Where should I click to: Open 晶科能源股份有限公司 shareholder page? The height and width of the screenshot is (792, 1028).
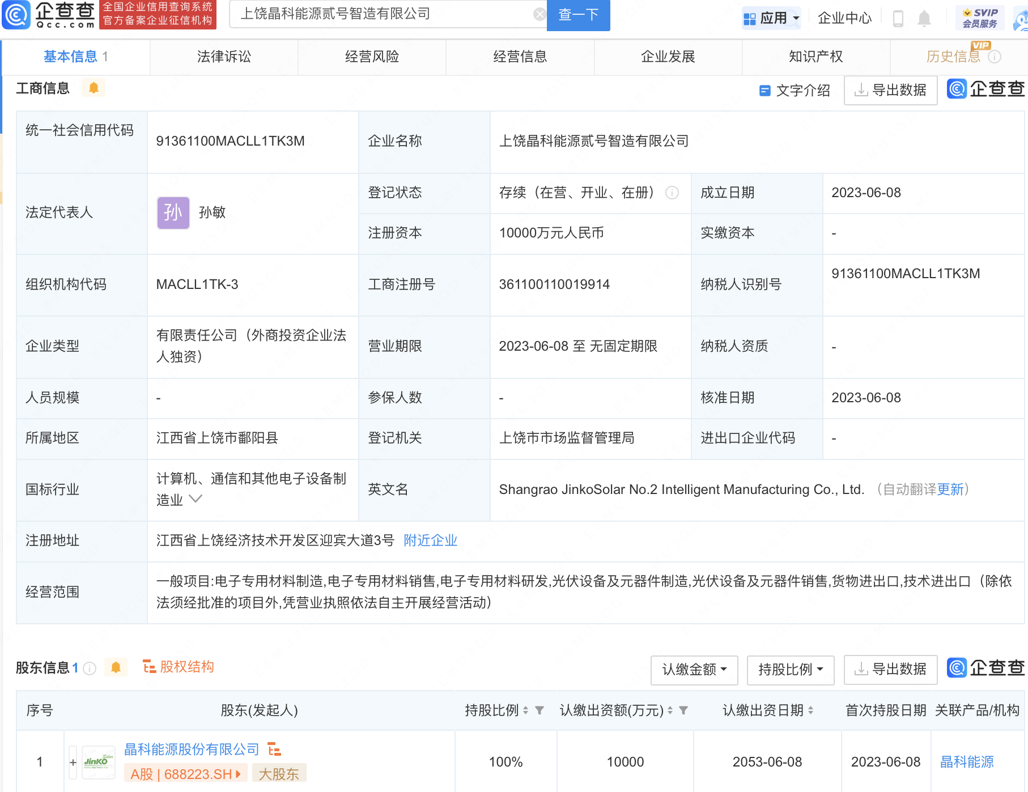192,750
